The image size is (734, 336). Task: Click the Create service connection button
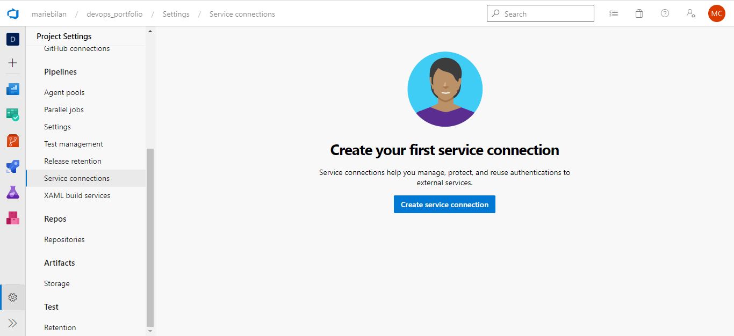(444, 204)
